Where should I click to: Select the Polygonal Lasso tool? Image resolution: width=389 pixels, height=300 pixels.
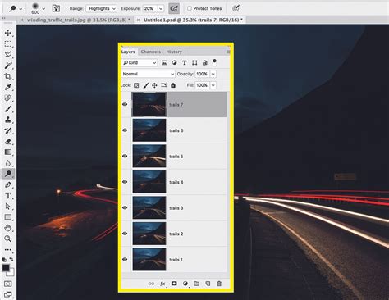click(8, 55)
